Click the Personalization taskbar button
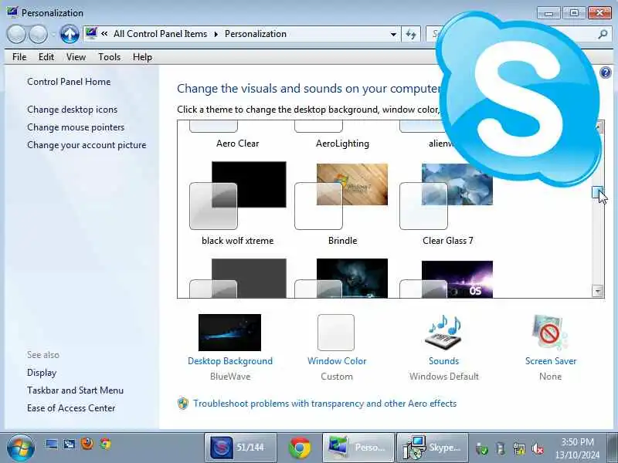The height and width of the screenshot is (463, 618). [358, 448]
